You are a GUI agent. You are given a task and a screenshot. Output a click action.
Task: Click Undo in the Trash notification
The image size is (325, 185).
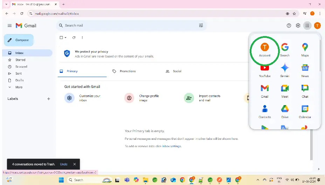click(63, 164)
